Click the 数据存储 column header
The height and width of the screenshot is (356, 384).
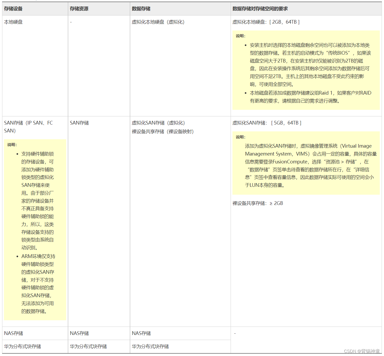click(141, 9)
